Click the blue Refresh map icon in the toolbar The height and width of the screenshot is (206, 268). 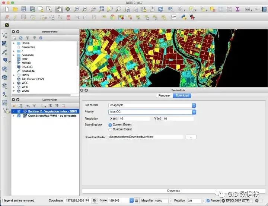160,9
